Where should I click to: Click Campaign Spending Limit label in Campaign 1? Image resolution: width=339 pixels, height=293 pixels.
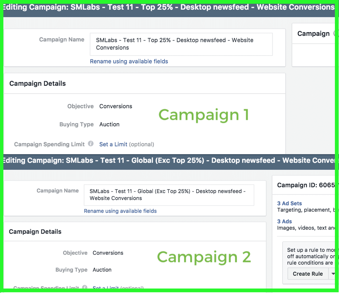pos(49,144)
